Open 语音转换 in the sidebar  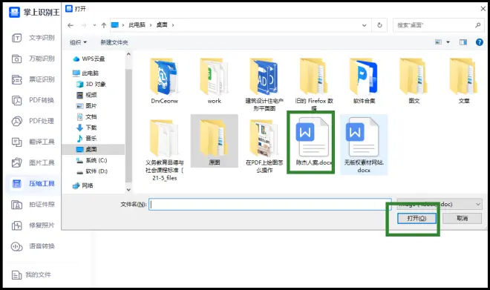click(33, 246)
